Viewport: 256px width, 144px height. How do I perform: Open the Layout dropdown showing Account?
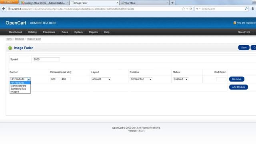(x=101, y=79)
